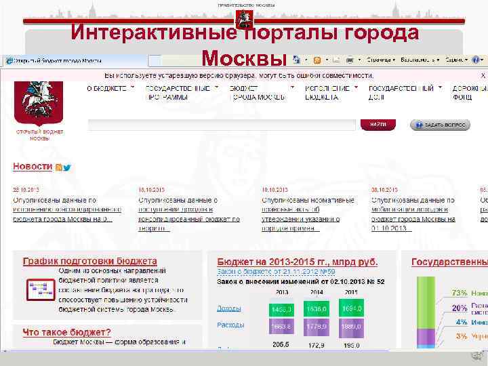Click the 205.5 value under 2013 column
Image resolution: width=488 pixels, height=366 pixels.
coord(281,344)
